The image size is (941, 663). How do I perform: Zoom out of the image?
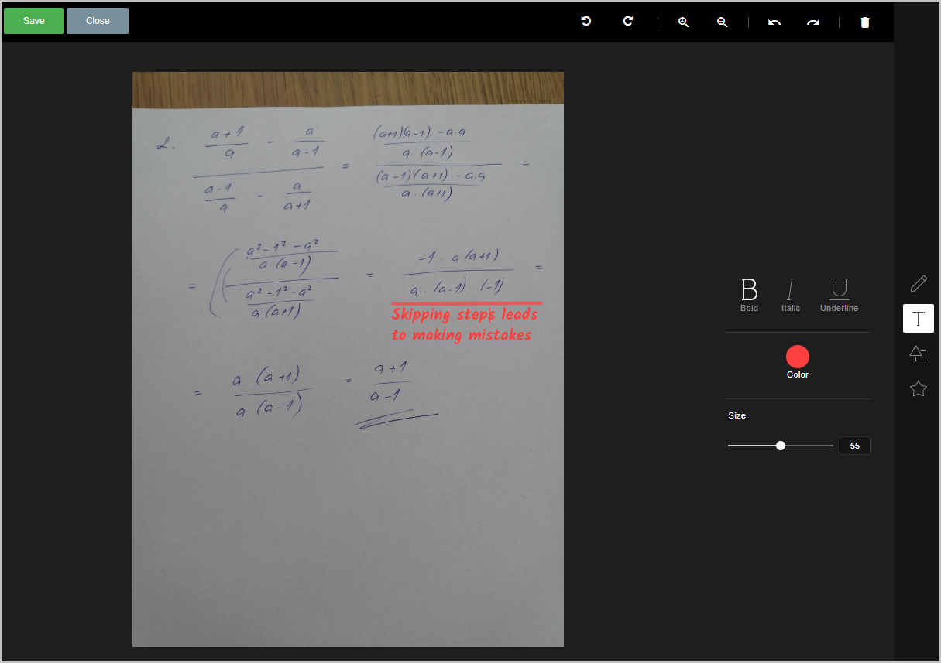click(x=723, y=22)
